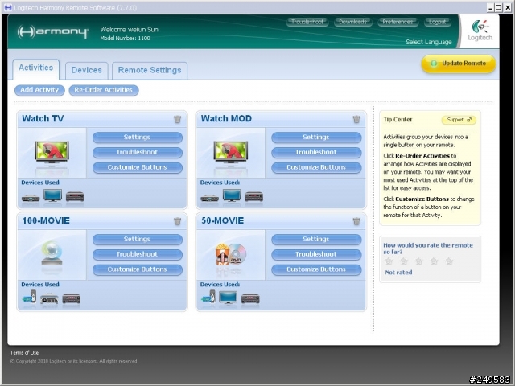This screenshot has width=515, height=386.
Task: Rate the remote three stars
Action: click(419, 261)
